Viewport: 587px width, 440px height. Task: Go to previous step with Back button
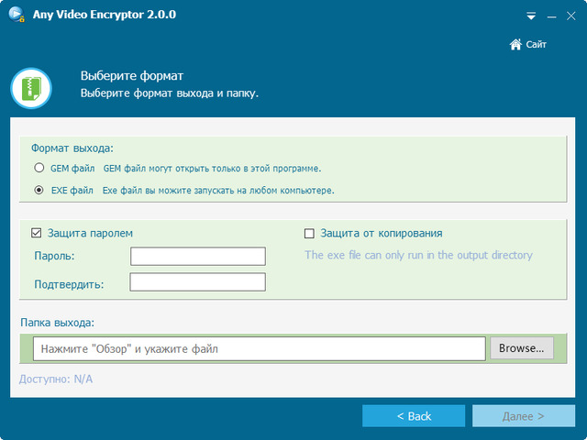tap(414, 416)
